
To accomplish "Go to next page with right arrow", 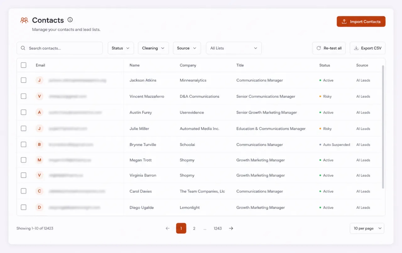I will (x=231, y=228).
